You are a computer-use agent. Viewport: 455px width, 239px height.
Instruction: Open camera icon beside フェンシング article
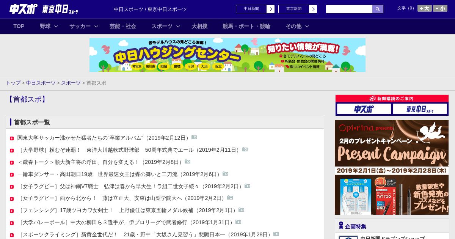pyautogui.click(x=241, y=210)
